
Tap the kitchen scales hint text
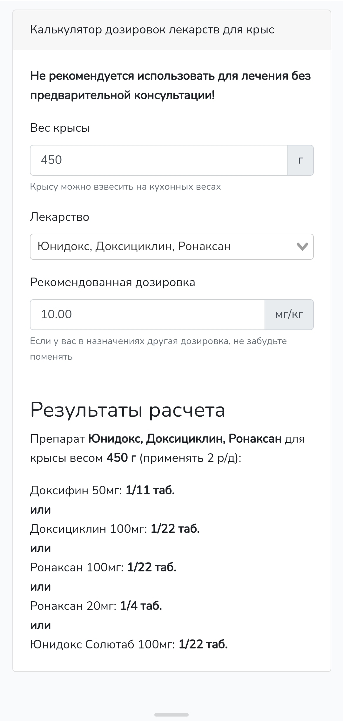point(125,187)
